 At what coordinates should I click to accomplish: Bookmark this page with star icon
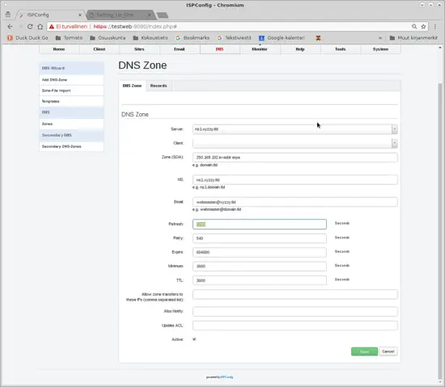coord(423,27)
